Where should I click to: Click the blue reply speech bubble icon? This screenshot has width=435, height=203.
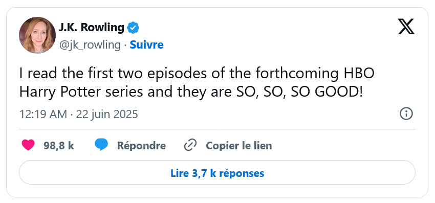(101, 145)
